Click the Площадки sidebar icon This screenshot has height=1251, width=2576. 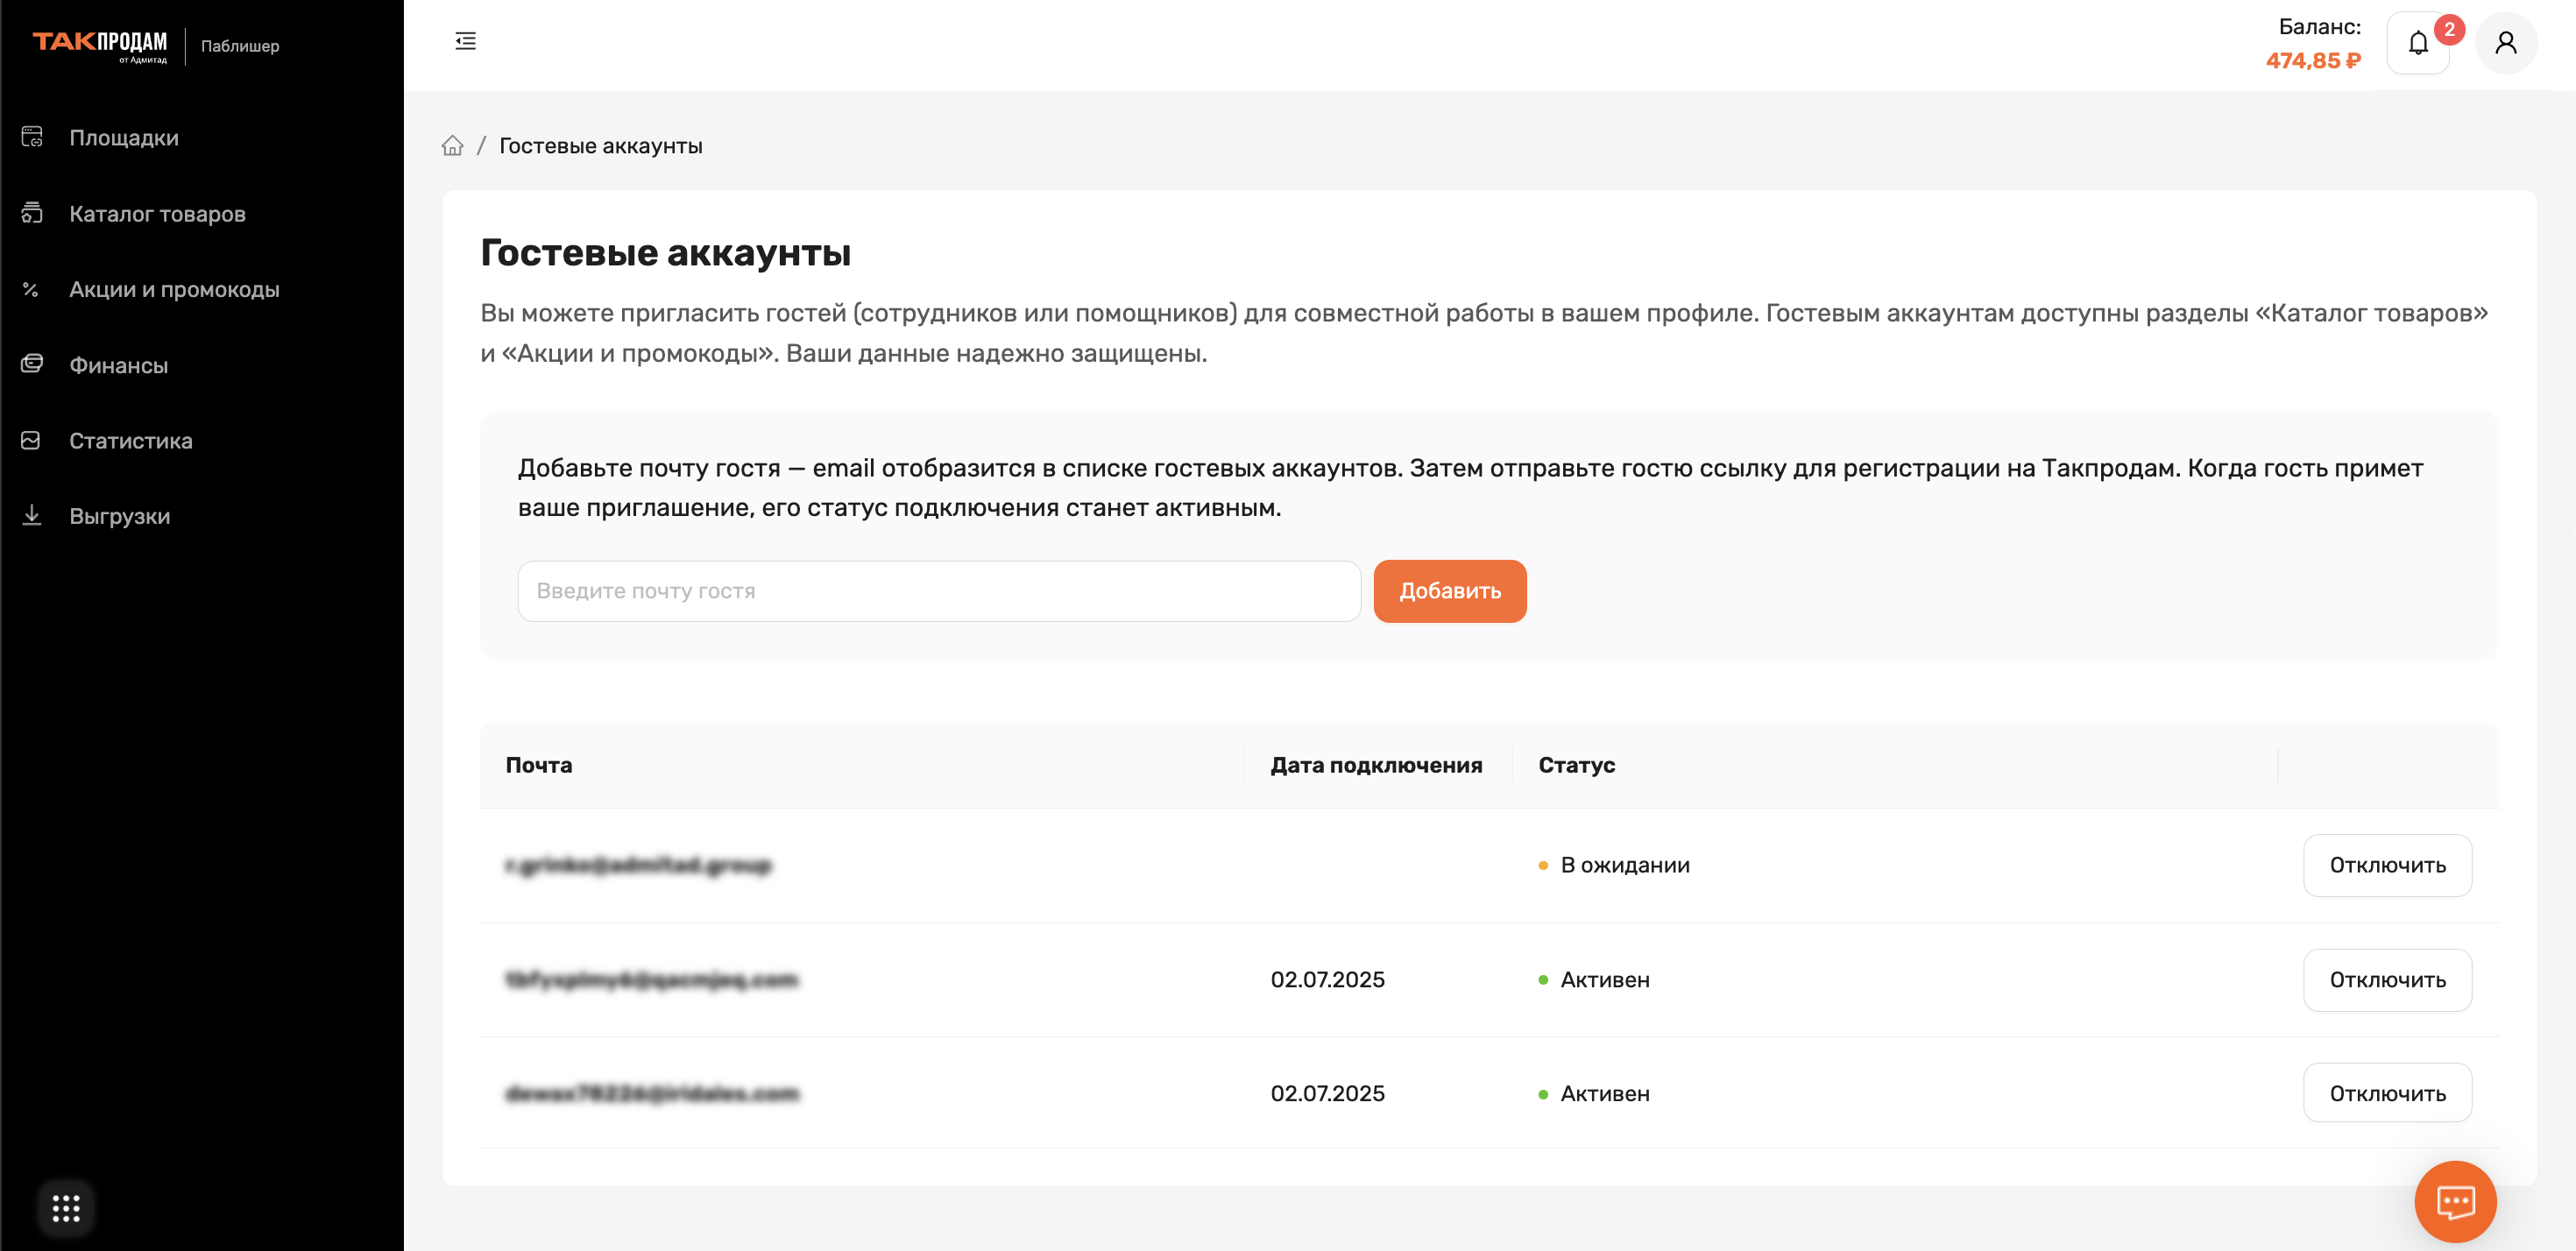coord(32,137)
